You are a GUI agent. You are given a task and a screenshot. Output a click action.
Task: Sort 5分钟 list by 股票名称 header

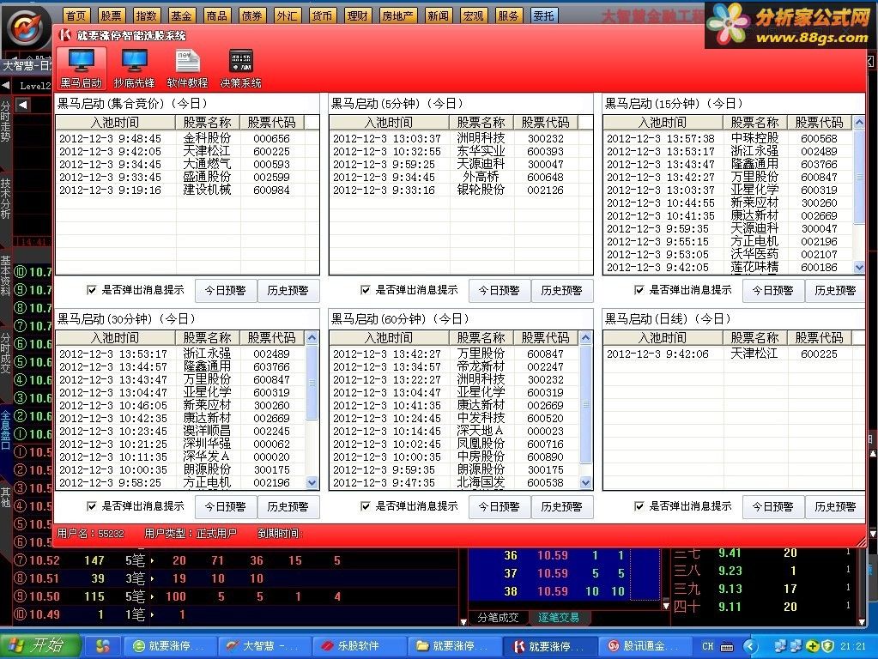(x=481, y=123)
